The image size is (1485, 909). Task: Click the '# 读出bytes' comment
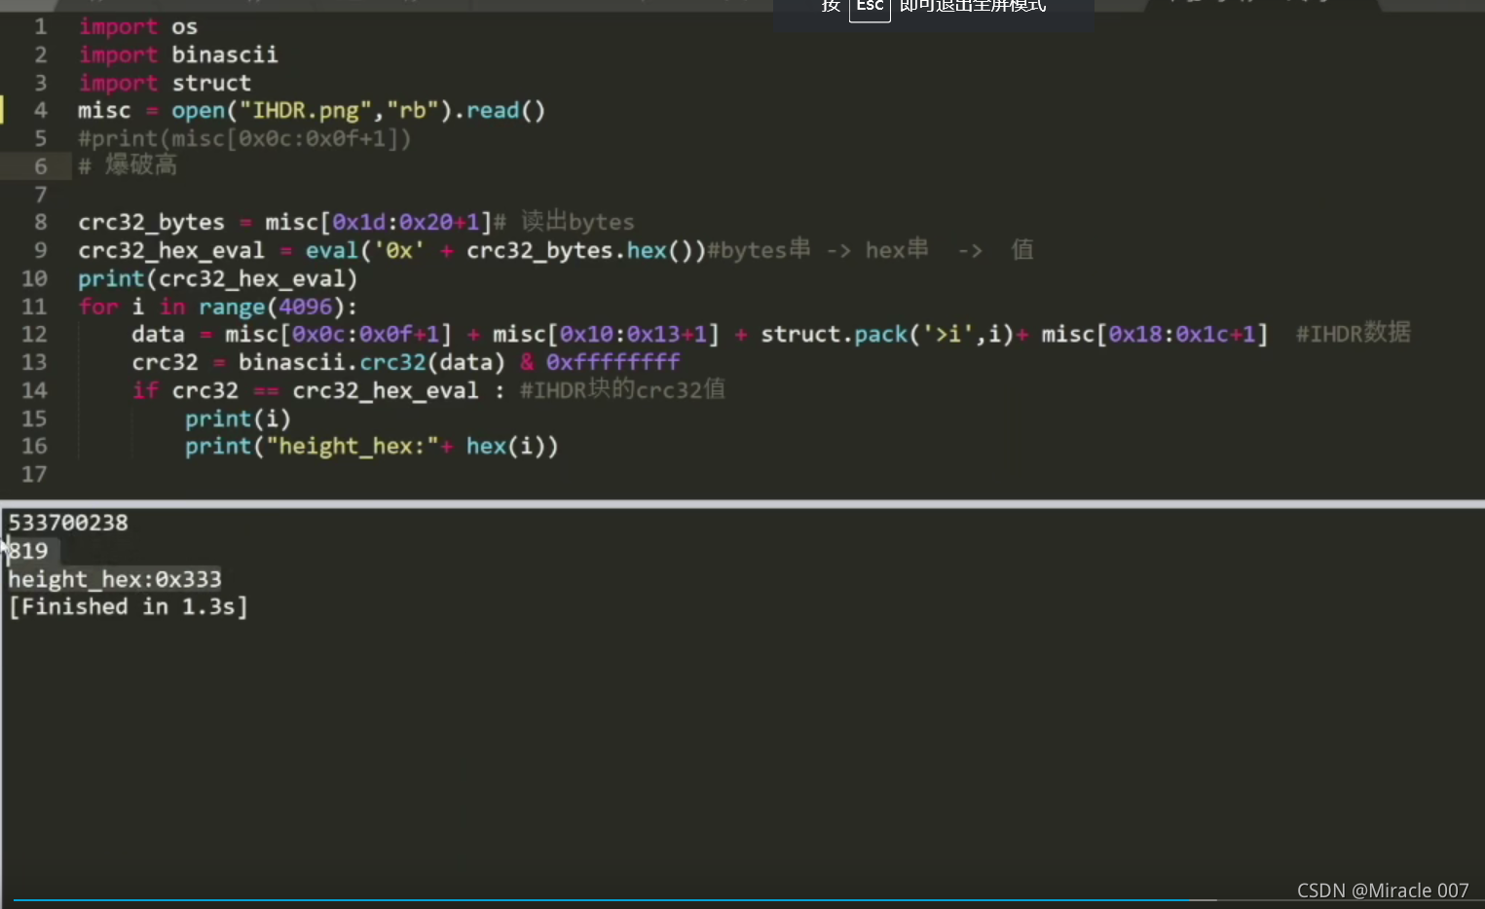[564, 222]
